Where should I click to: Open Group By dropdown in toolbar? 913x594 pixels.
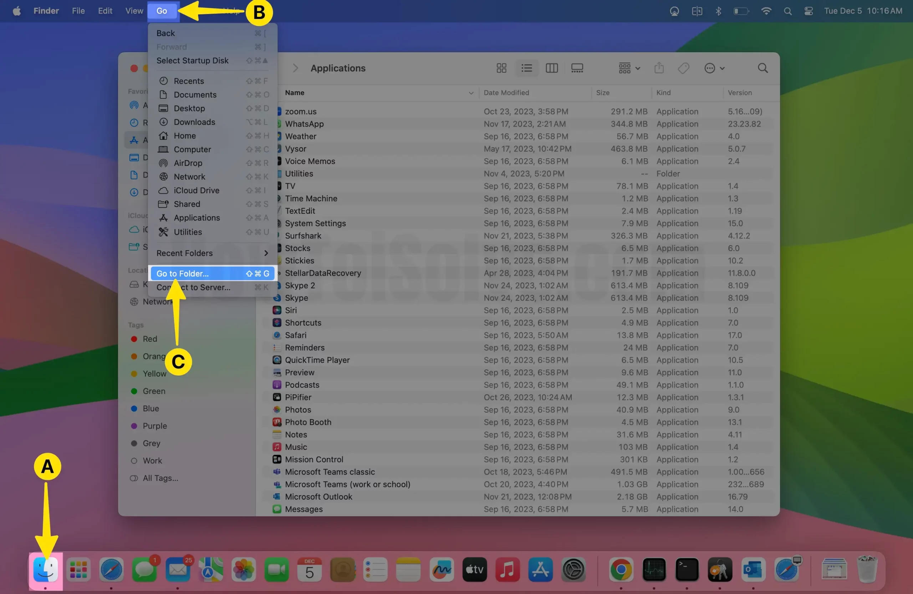[x=629, y=68]
